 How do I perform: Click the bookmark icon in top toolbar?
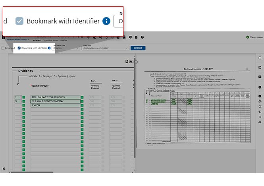click(x=124, y=37)
